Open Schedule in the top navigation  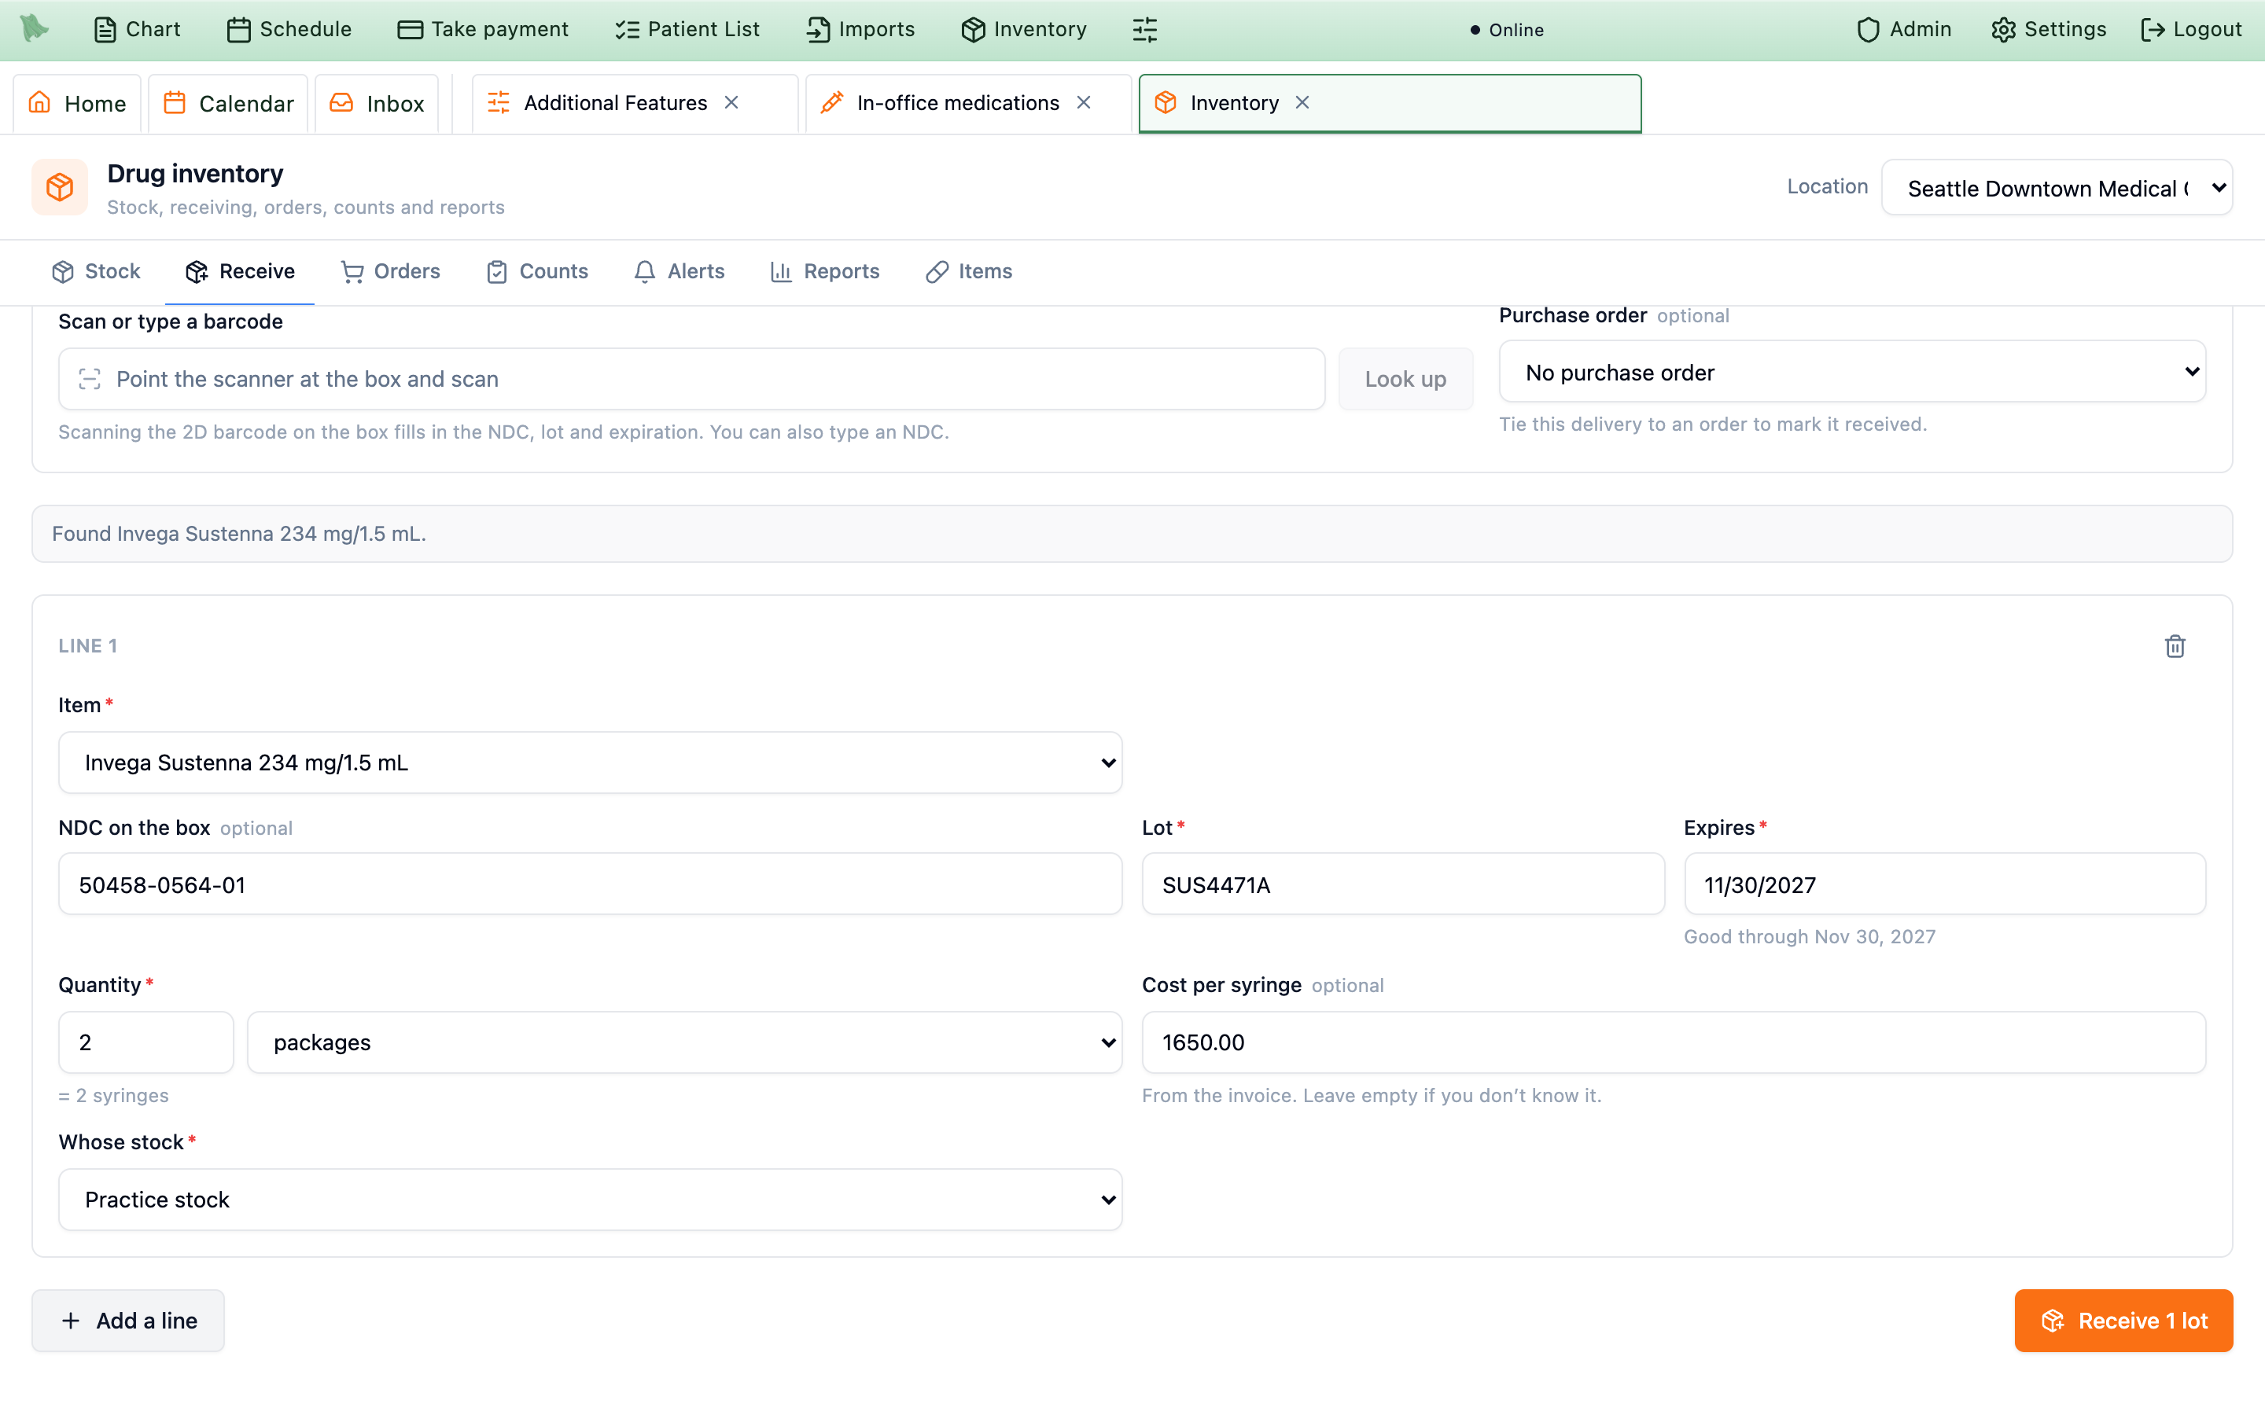pos(289,29)
